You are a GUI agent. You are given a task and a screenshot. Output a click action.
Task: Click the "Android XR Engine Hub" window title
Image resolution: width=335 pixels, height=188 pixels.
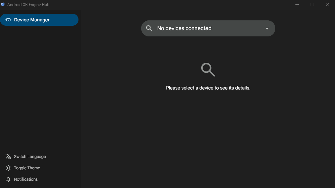28,4
